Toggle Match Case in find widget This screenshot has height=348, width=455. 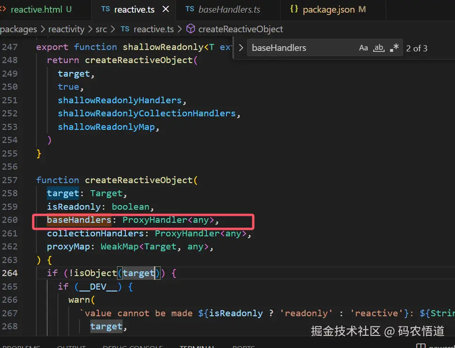pyautogui.click(x=363, y=48)
